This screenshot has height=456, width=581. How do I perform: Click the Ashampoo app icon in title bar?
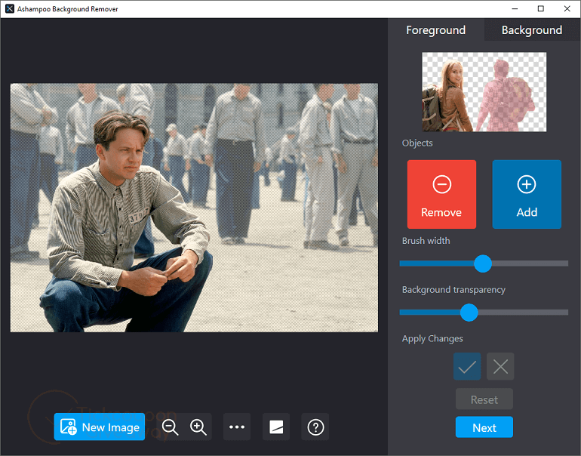[x=10, y=8]
